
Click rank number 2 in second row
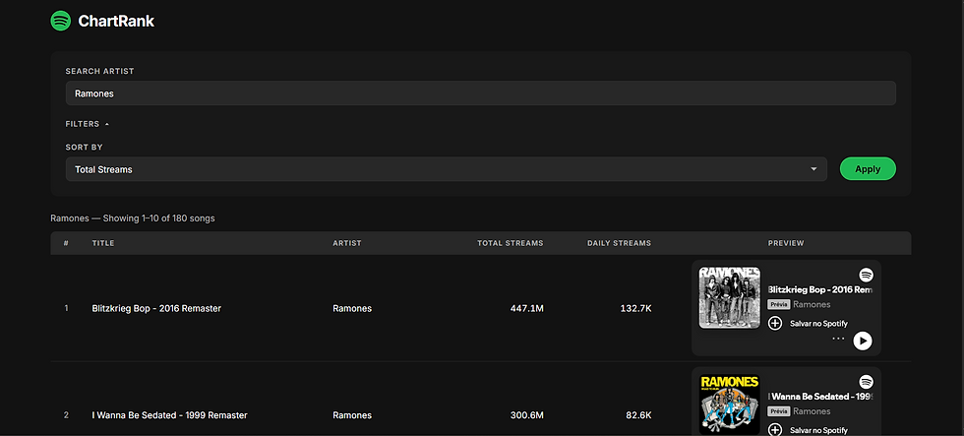(x=67, y=415)
